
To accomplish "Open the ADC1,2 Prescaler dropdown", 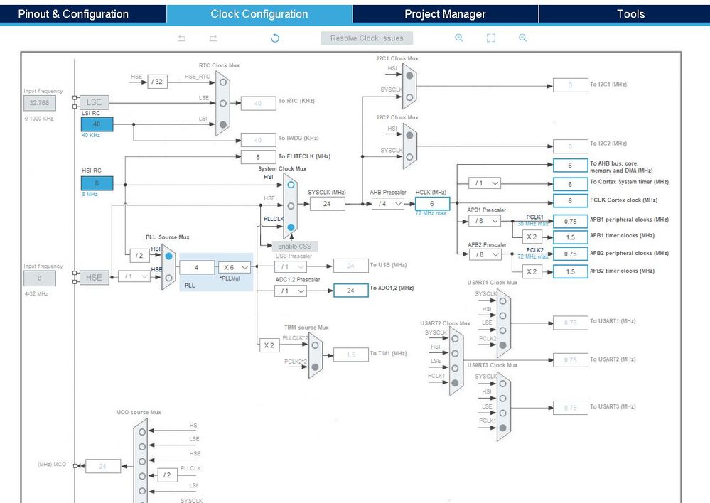I will point(290,291).
